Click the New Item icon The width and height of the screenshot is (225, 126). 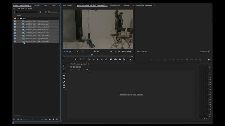(x=53, y=119)
